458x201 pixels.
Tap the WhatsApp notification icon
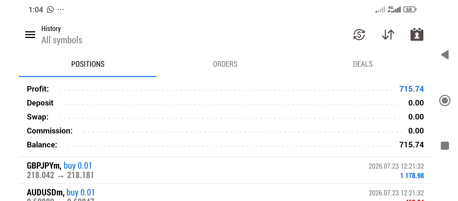(x=50, y=10)
